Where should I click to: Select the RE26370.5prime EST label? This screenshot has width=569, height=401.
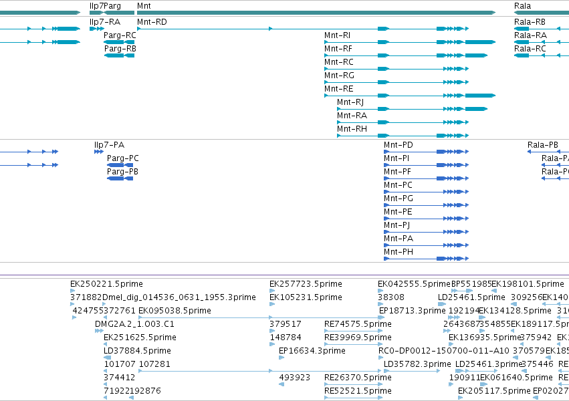358,378
